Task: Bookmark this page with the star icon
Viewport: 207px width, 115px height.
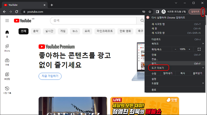Action: coord(150,12)
